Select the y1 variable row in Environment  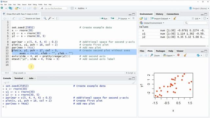174,34
